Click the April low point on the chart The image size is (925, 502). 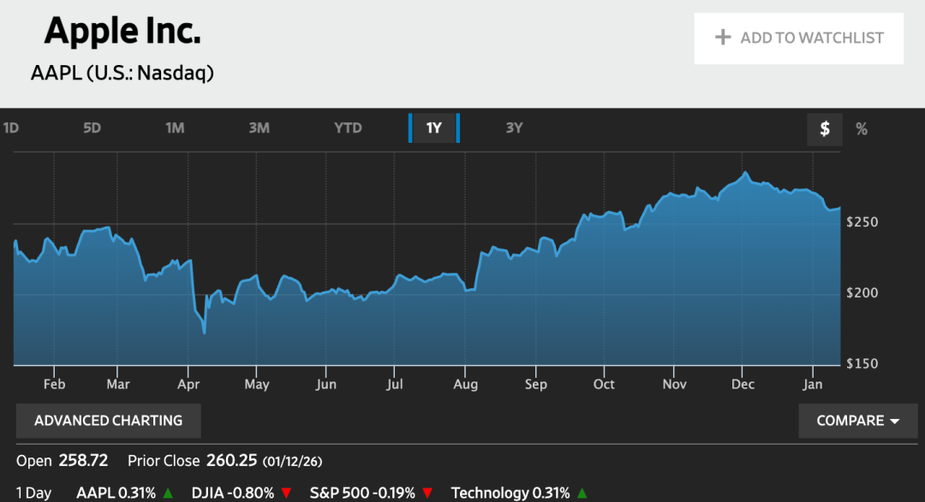point(204,333)
